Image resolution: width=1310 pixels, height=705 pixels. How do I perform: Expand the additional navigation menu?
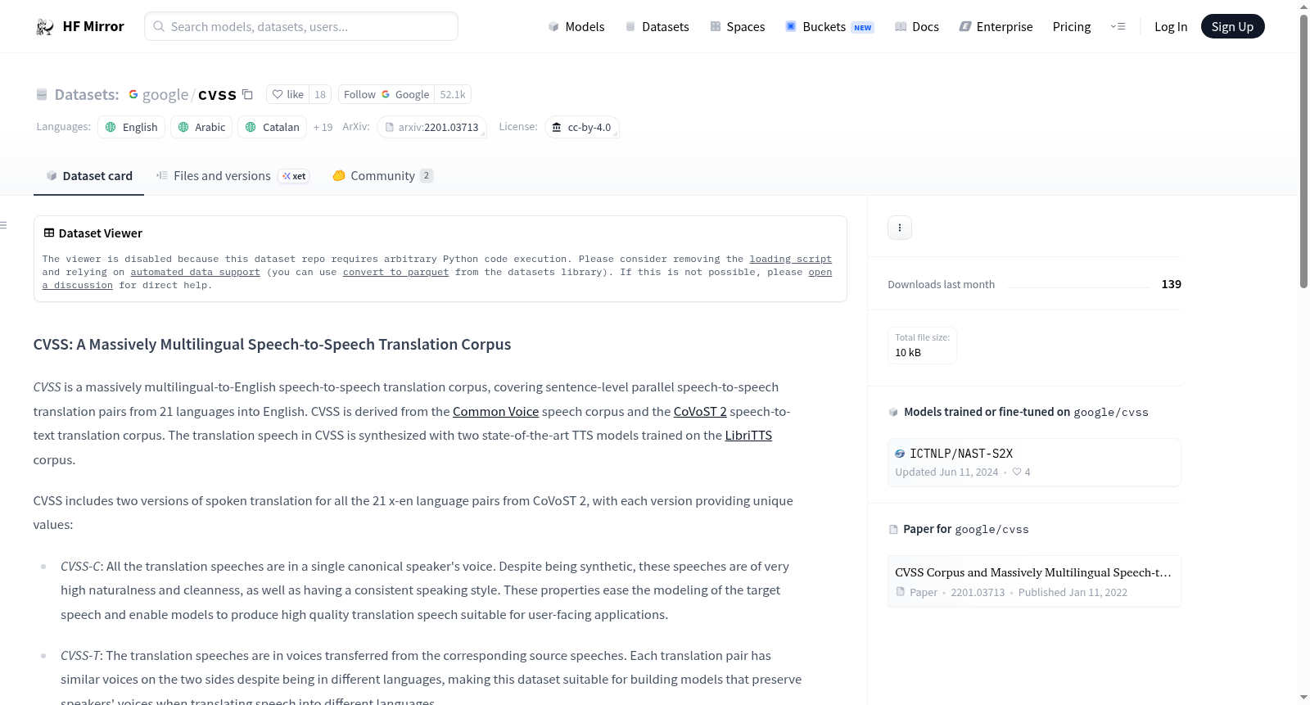[1118, 26]
